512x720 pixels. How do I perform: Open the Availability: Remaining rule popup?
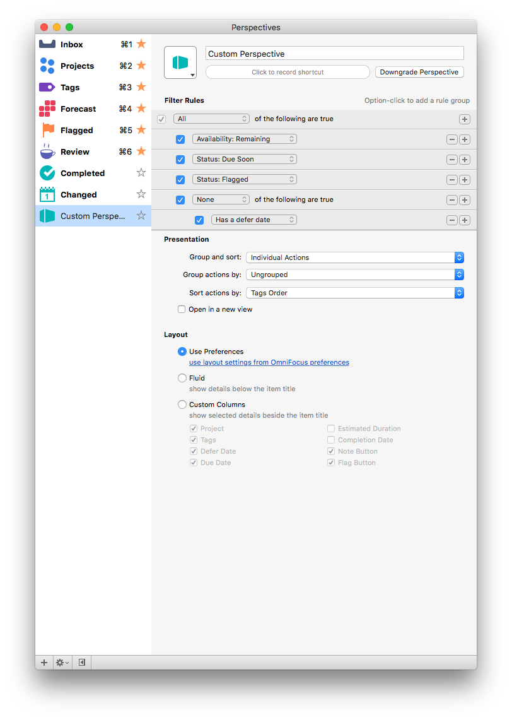click(244, 139)
